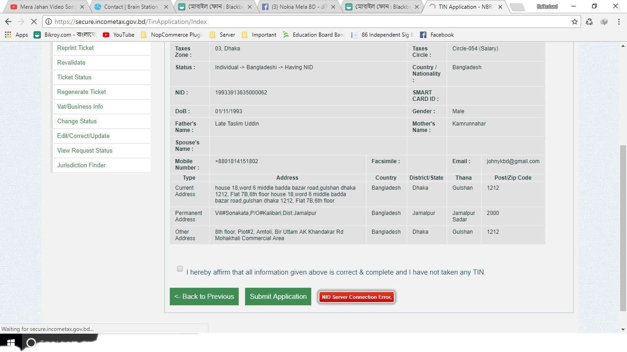Image resolution: width=627 pixels, height=352 pixels.
Task: Stop page loading with the X icon
Action: pos(34,22)
